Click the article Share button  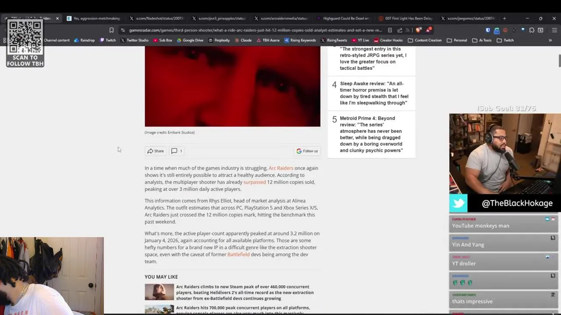tap(156, 151)
